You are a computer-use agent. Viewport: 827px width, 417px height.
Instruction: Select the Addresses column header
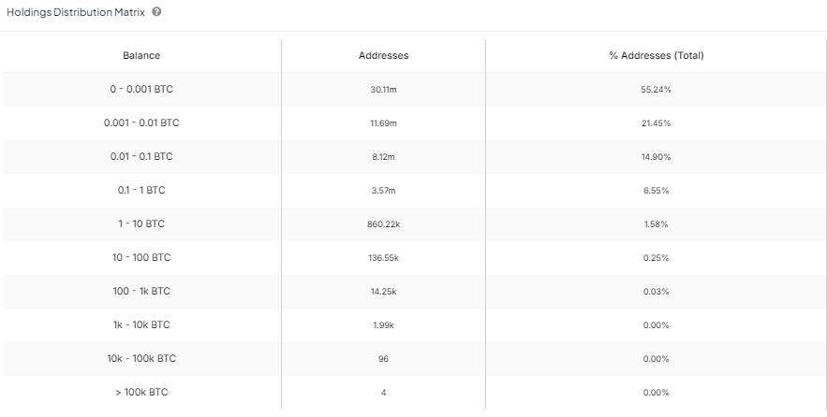tap(383, 56)
